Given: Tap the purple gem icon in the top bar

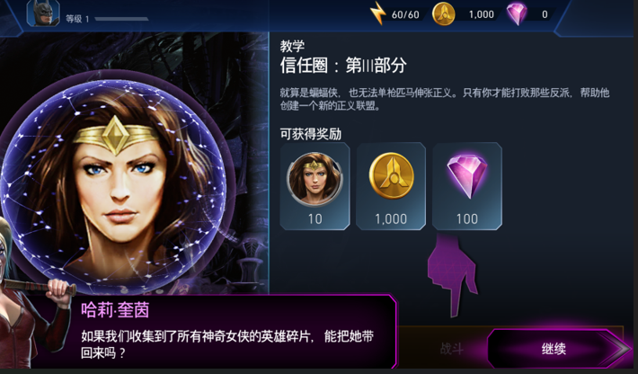Looking at the screenshot, I should (517, 13).
